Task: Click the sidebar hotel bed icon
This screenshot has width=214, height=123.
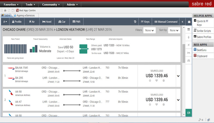Action: [x=189, y=53]
